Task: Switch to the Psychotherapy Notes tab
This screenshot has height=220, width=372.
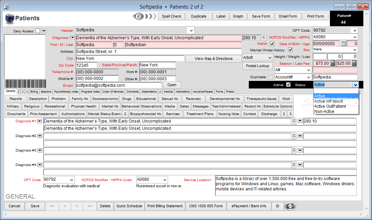Action: (66, 92)
